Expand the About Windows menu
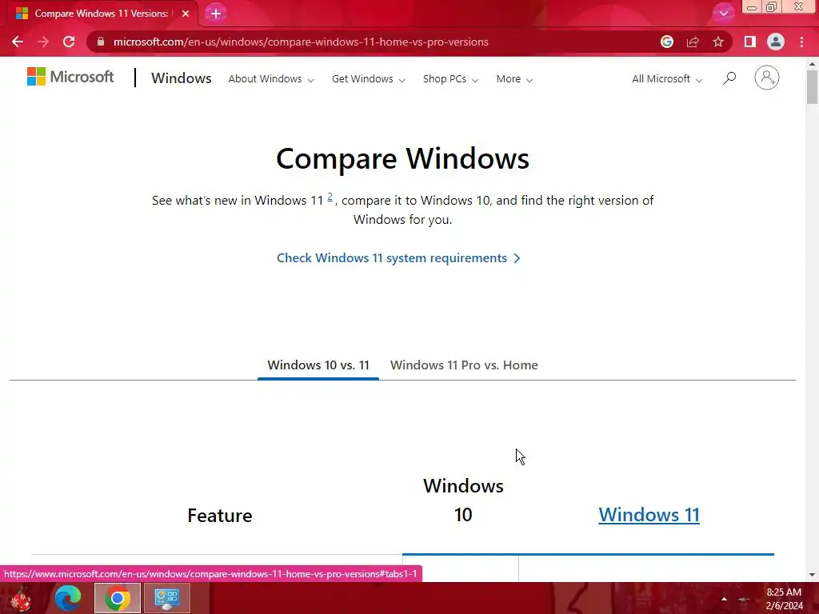Image resolution: width=819 pixels, height=614 pixels. 271,79
